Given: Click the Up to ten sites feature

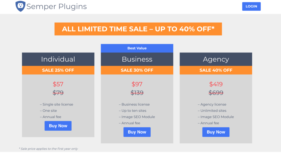Looking at the screenshot, I should point(133,111).
